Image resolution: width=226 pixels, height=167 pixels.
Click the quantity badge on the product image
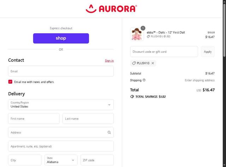coord(143,28)
